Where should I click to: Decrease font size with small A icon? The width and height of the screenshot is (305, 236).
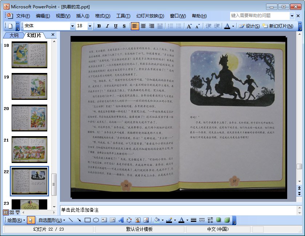coord(198,26)
